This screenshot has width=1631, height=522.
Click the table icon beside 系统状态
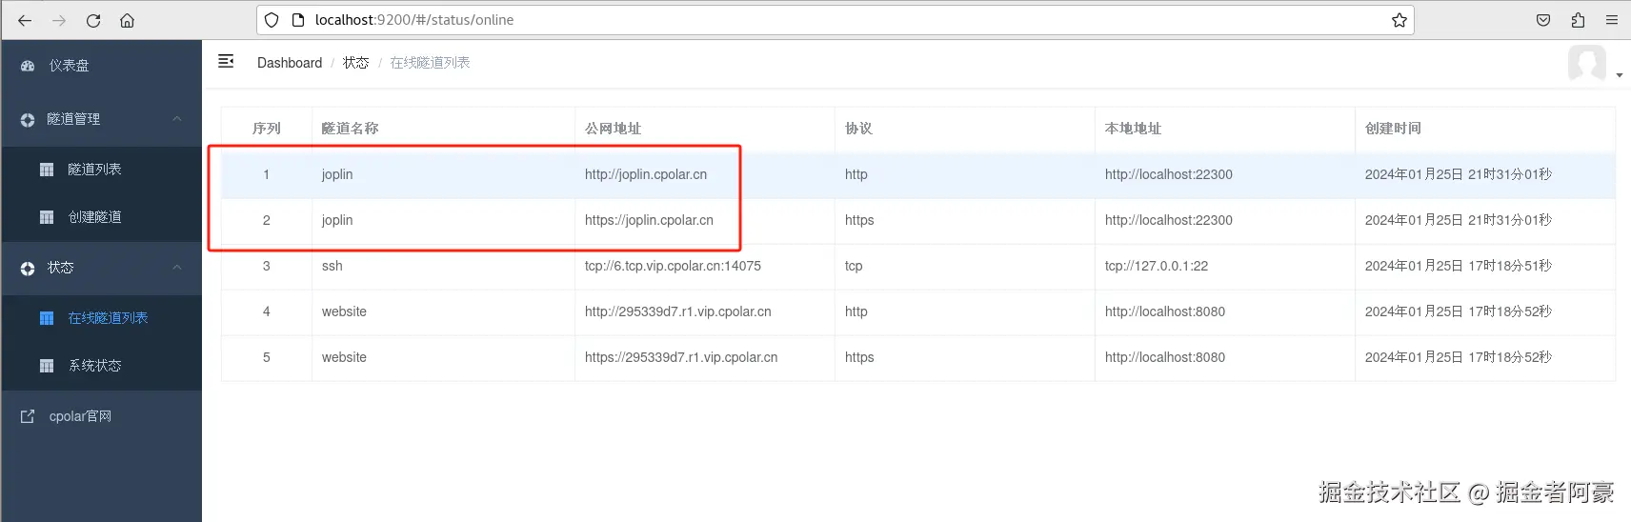tap(46, 366)
